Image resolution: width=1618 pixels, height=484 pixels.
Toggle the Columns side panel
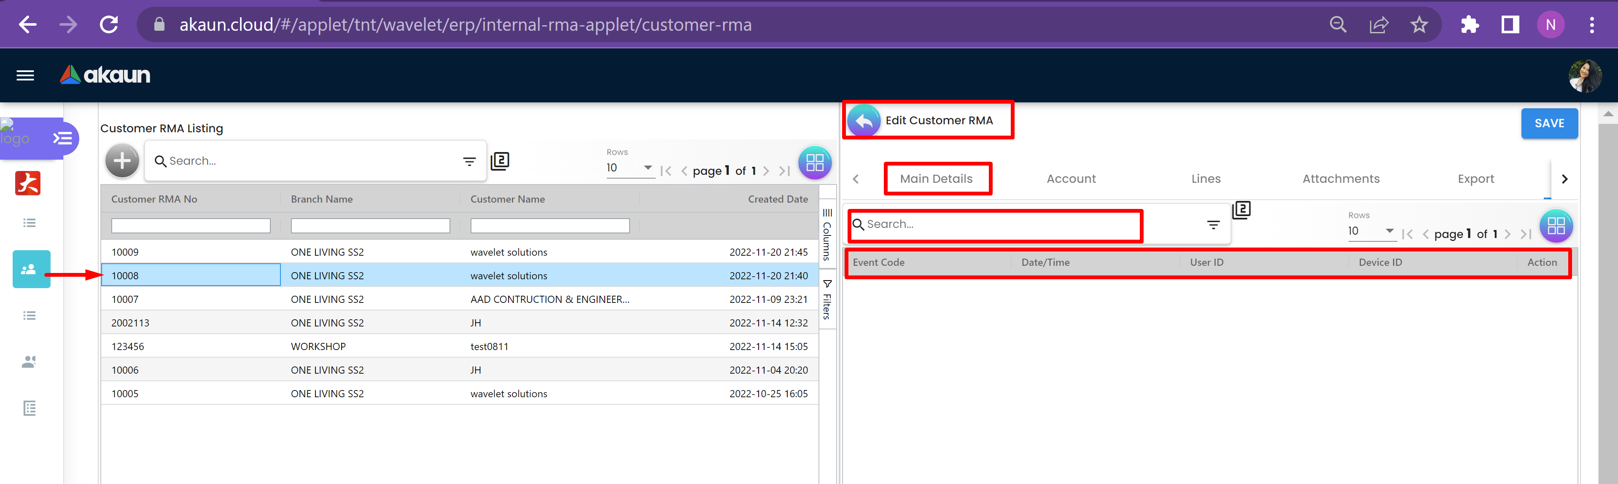click(x=827, y=234)
